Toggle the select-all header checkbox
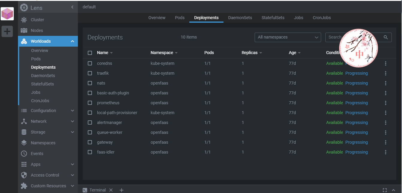Viewport: 402px width, 193px height. point(90,53)
